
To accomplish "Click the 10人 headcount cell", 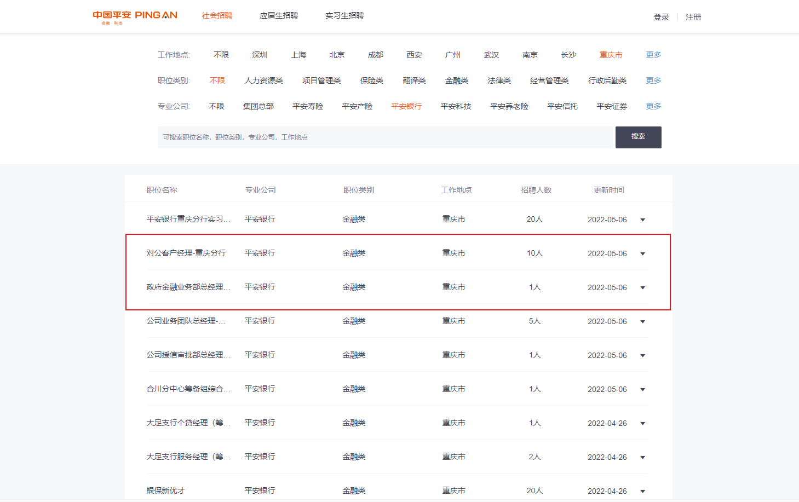I will [x=534, y=253].
